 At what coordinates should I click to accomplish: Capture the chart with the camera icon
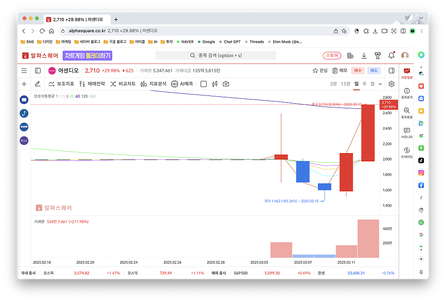point(226,84)
